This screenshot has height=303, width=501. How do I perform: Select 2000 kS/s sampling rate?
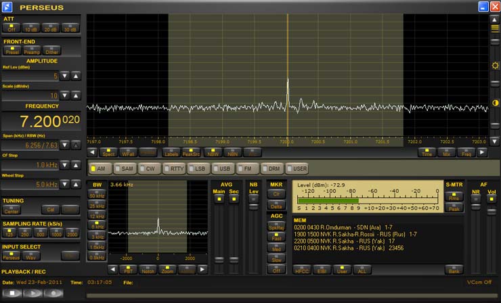(x=72, y=233)
